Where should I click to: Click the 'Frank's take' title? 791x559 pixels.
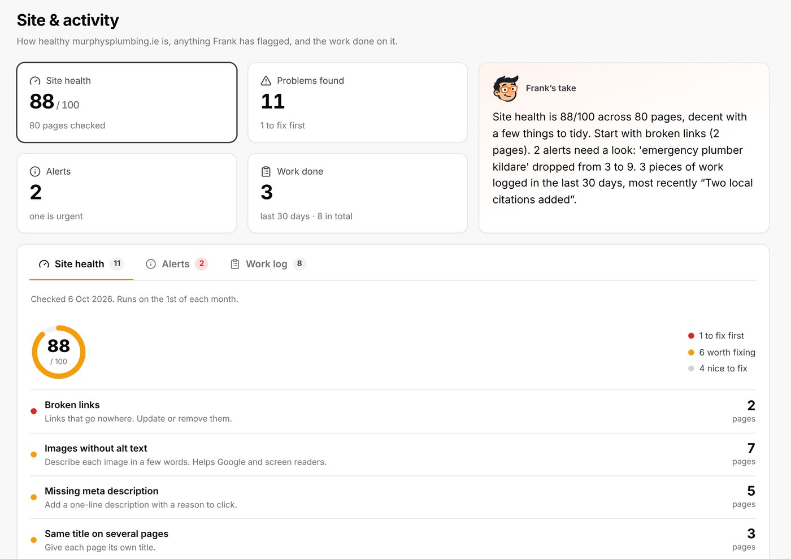551,88
